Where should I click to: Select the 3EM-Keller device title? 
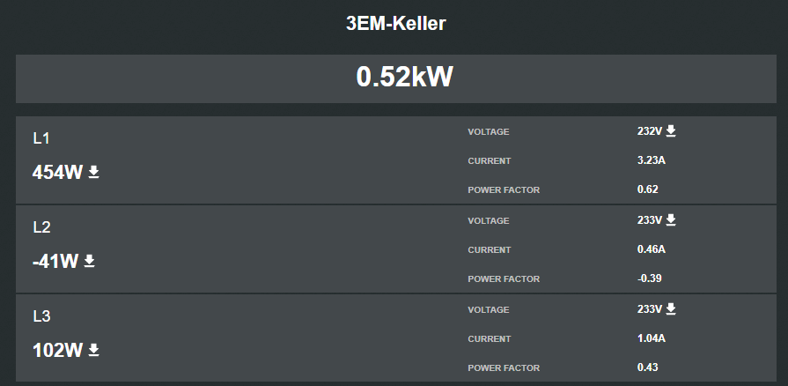pos(396,23)
